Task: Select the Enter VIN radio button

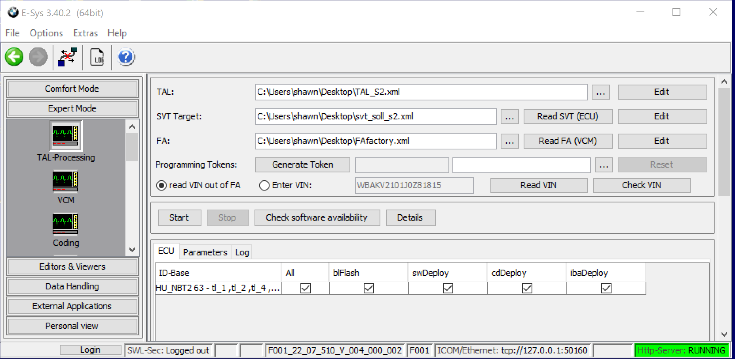Action: click(x=264, y=185)
